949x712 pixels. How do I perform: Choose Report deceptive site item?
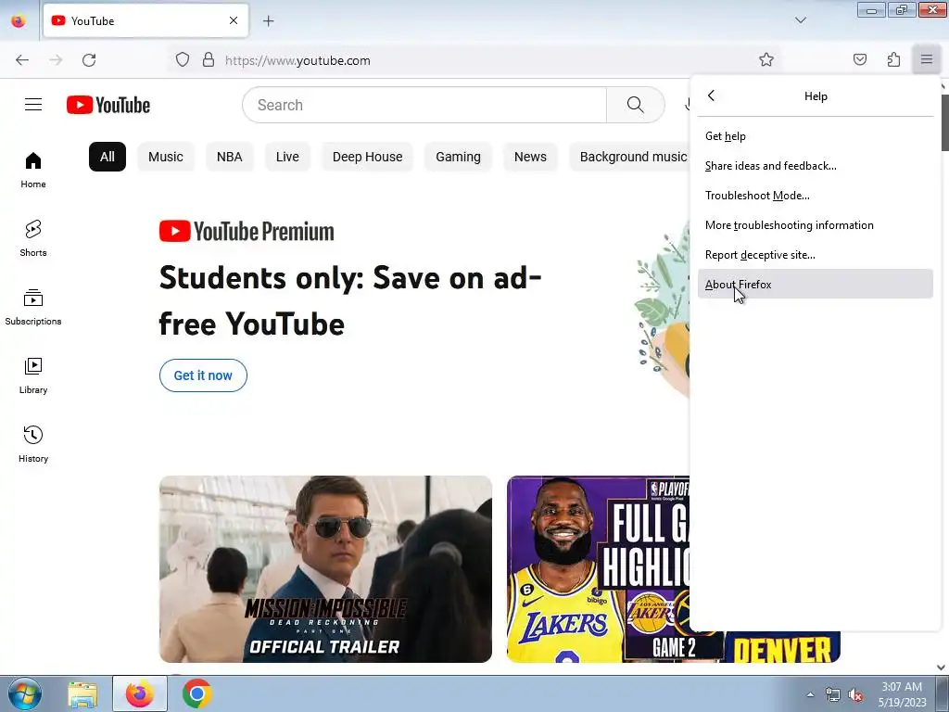816,255
